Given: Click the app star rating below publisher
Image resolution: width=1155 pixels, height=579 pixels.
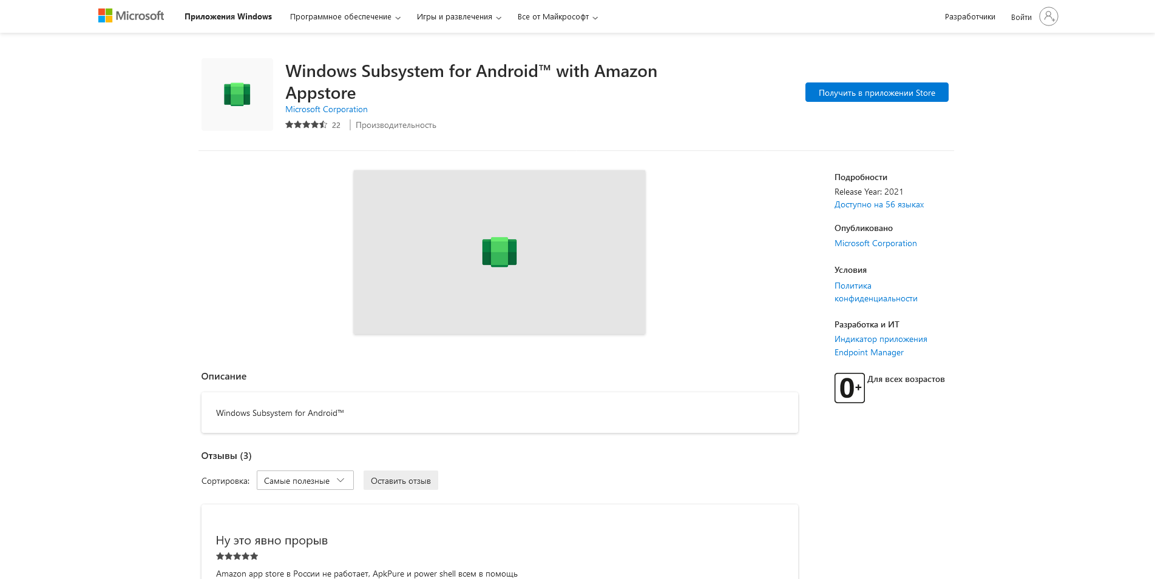Looking at the screenshot, I should click(307, 125).
